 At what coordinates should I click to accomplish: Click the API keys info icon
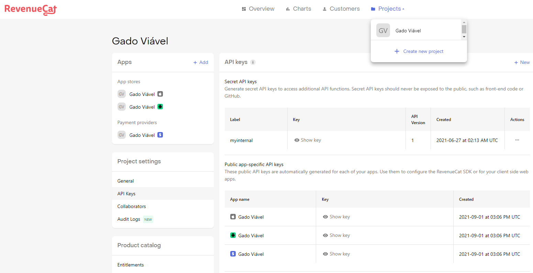pos(253,62)
